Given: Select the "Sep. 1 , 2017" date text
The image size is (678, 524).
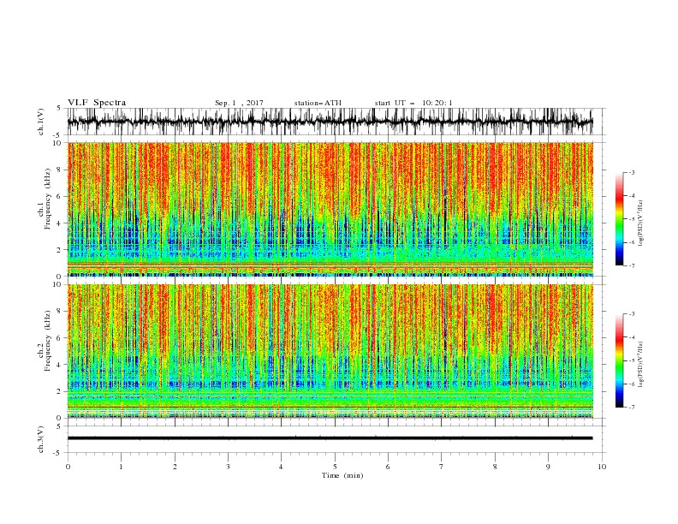Looking at the screenshot, I should tap(239, 103).
